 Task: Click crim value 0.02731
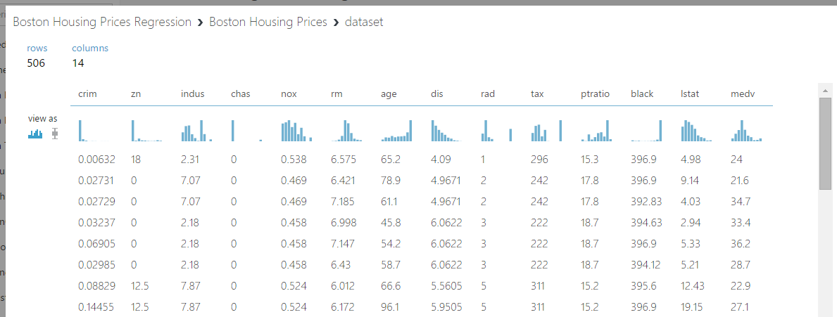[96, 181]
